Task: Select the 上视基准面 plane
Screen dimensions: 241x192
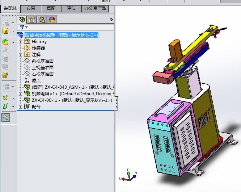Action: (x=43, y=67)
